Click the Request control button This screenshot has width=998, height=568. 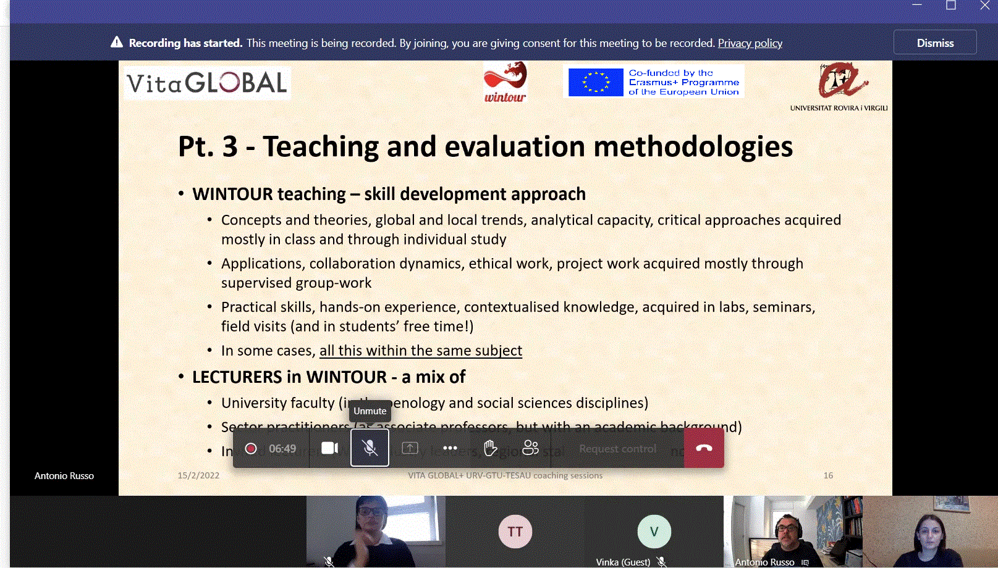[617, 449]
